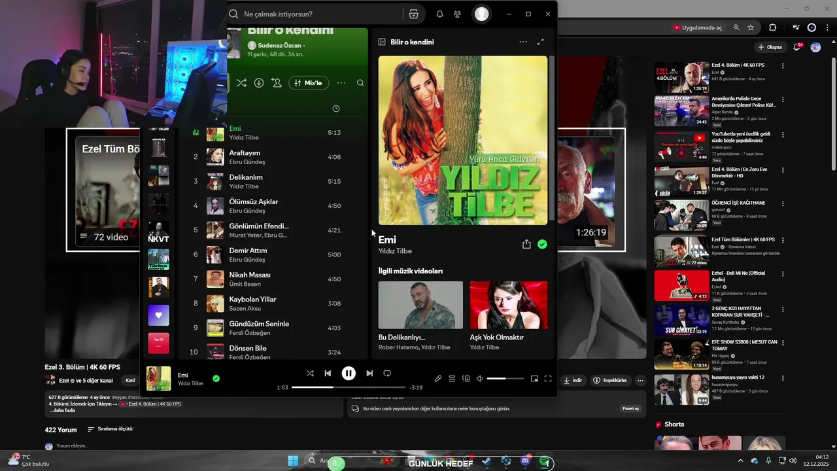Click Paneli aç on YouTube

[x=631, y=408]
